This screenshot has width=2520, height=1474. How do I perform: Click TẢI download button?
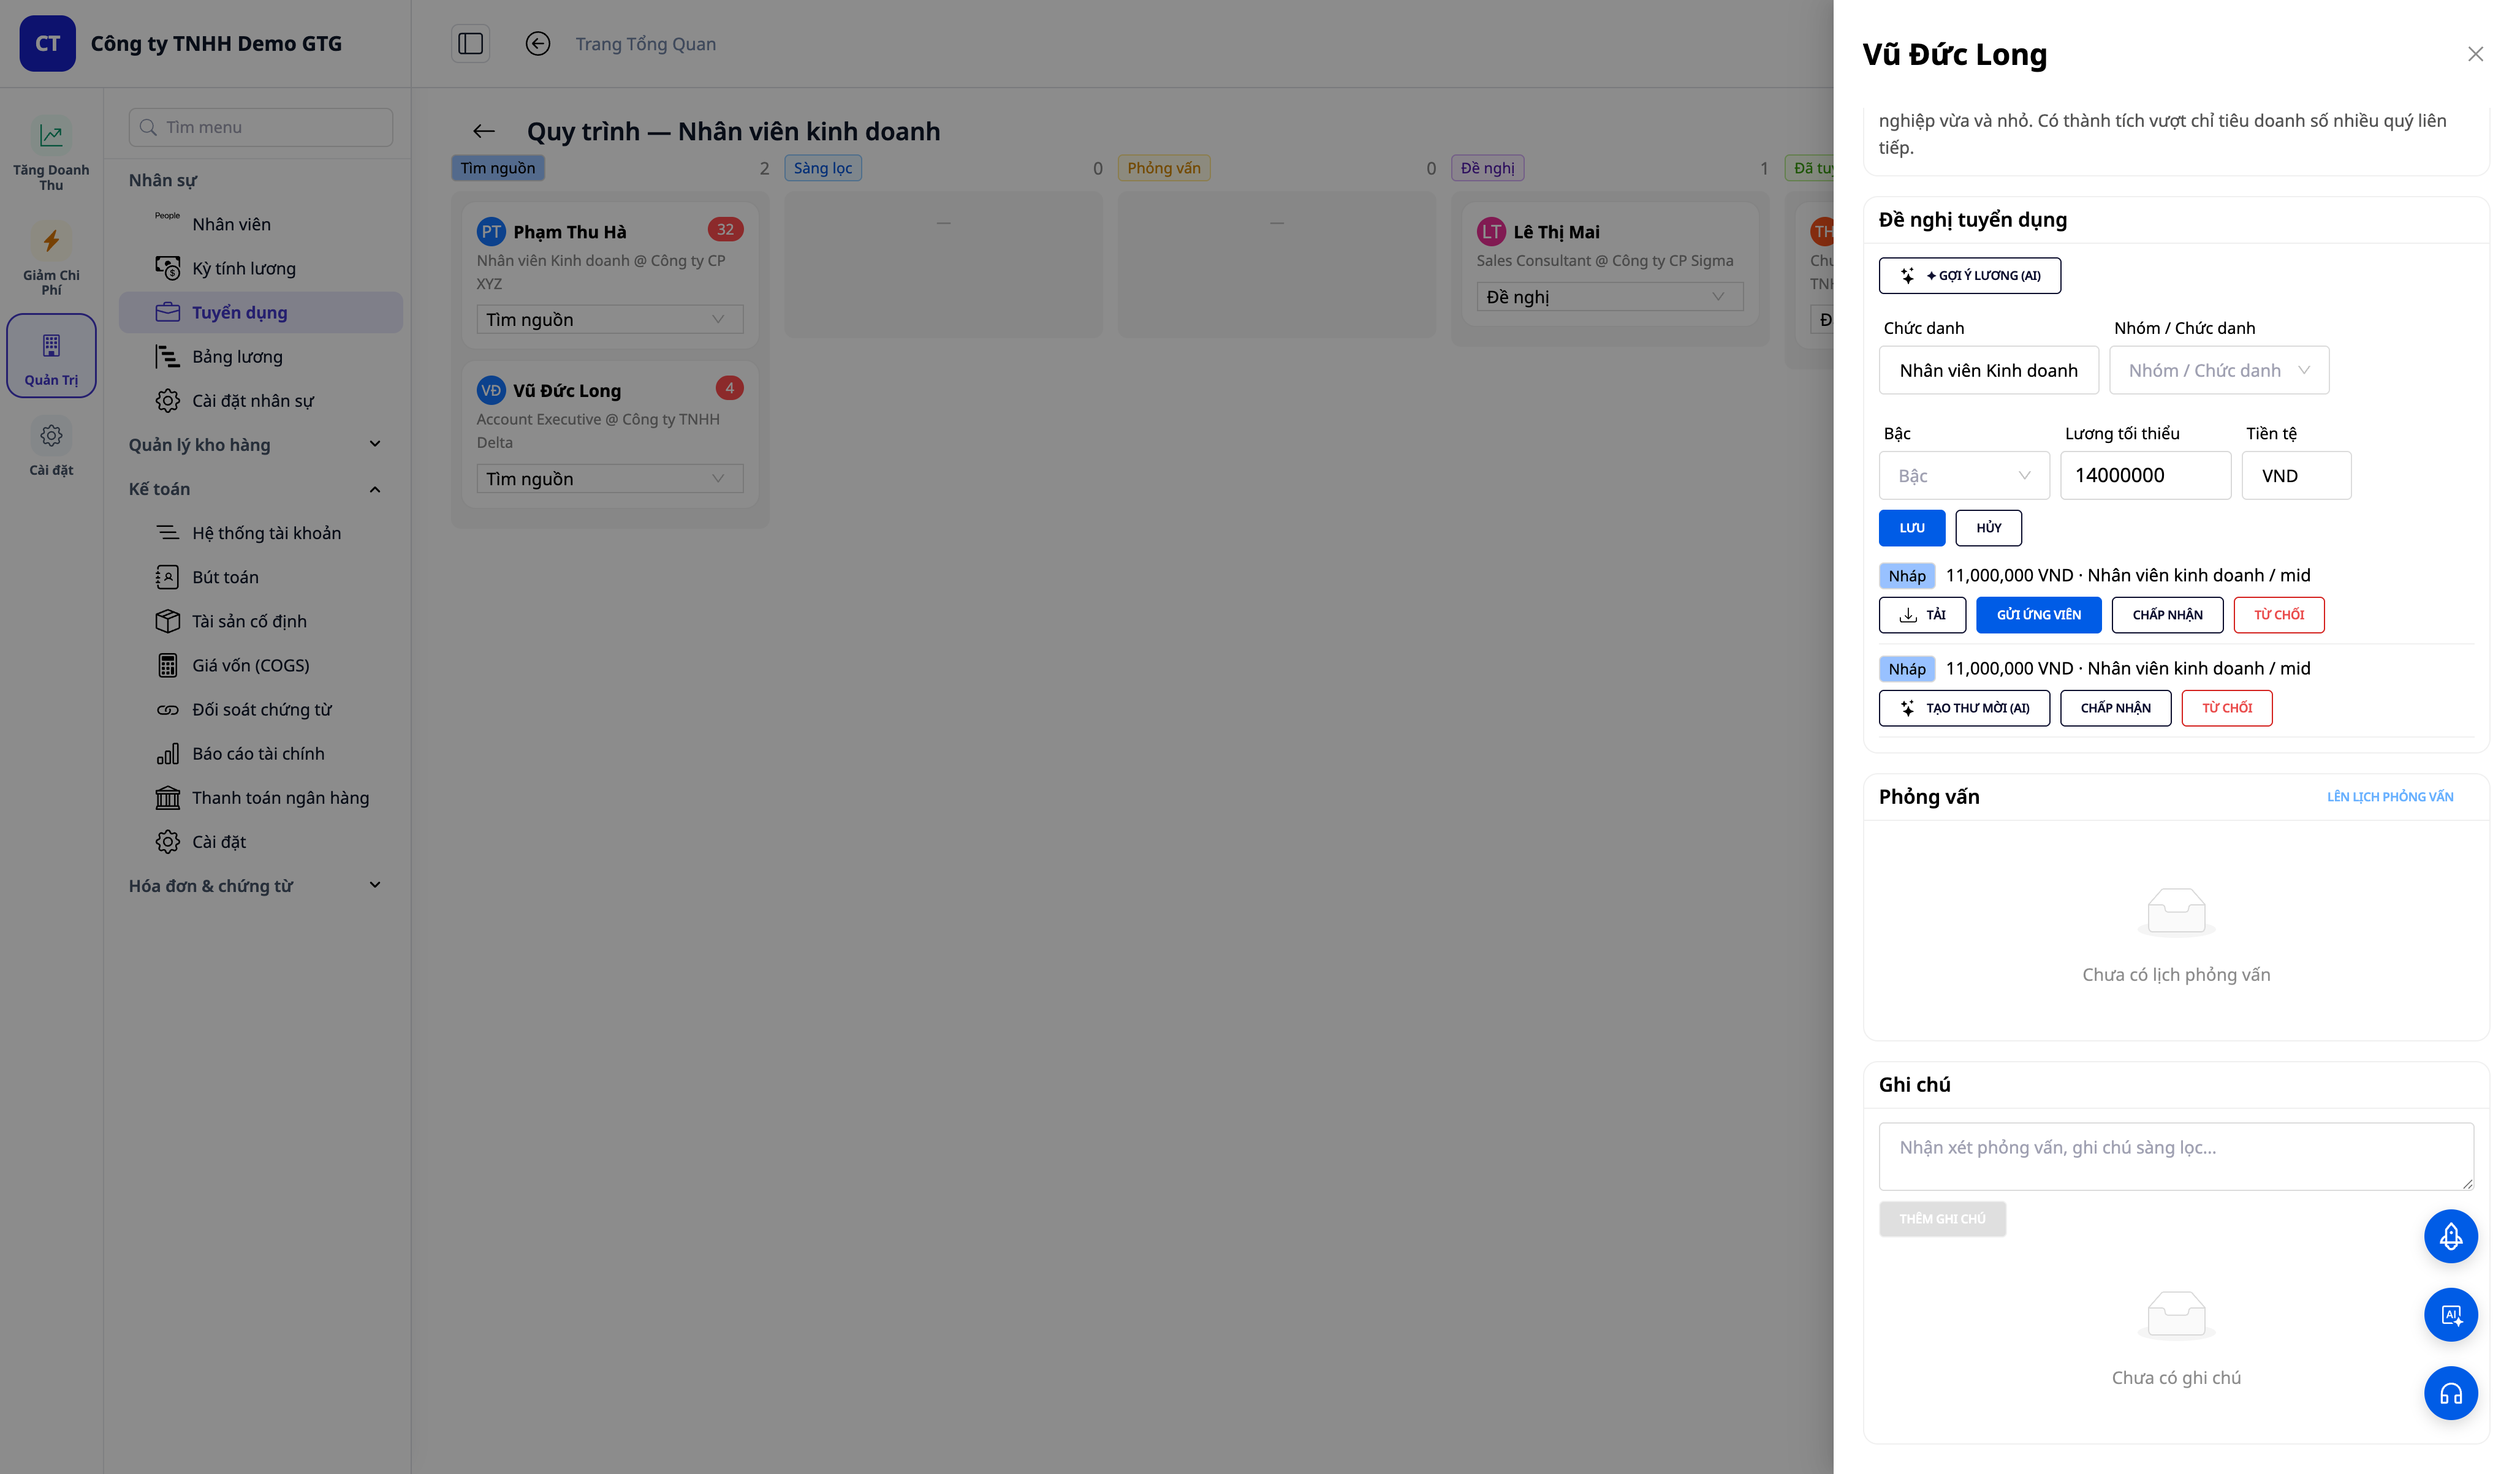[x=1922, y=614]
